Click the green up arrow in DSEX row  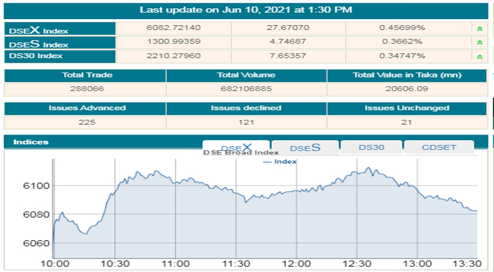click(480, 29)
